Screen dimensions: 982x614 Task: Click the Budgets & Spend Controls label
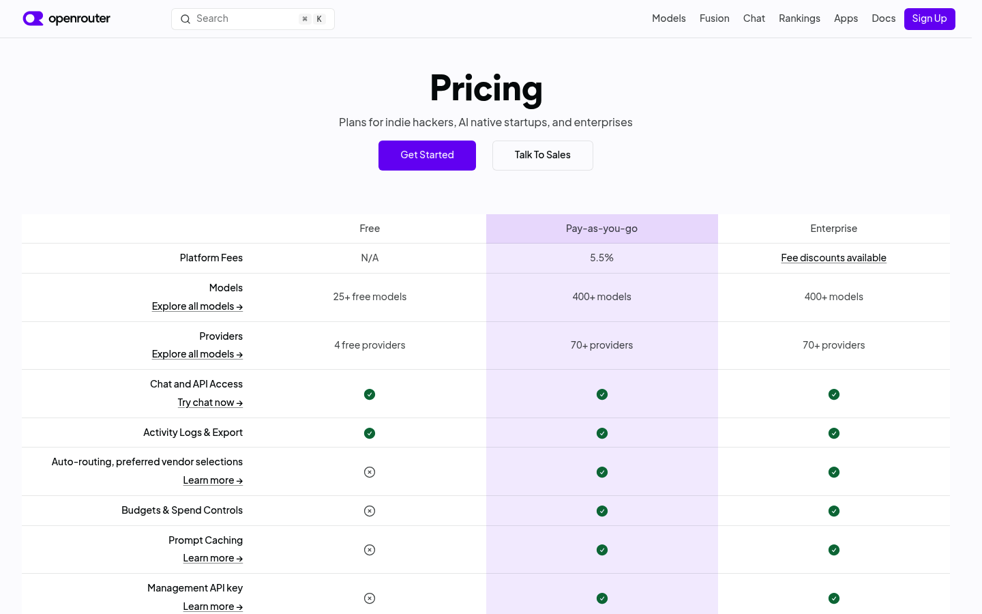pyautogui.click(x=182, y=510)
